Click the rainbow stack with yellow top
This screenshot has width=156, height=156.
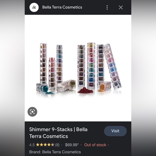(91, 65)
